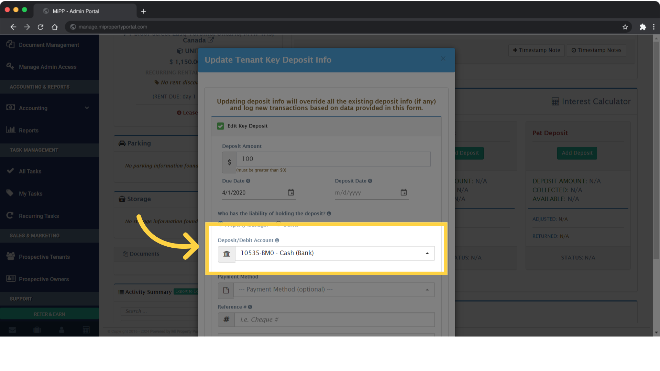660x371 pixels.
Task: Open the Timestamp Notes button
Action: [596, 50]
